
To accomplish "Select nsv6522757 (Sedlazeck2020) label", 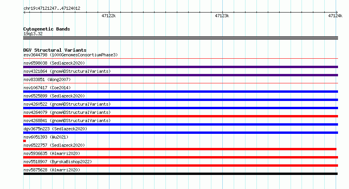I will coord(54,145).
